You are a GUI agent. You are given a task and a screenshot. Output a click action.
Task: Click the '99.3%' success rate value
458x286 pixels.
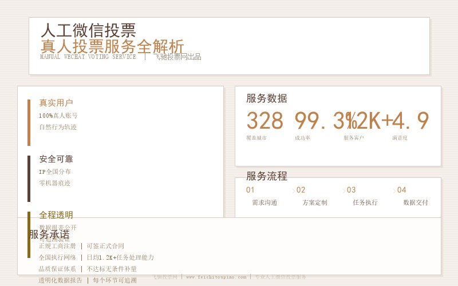(325, 120)
